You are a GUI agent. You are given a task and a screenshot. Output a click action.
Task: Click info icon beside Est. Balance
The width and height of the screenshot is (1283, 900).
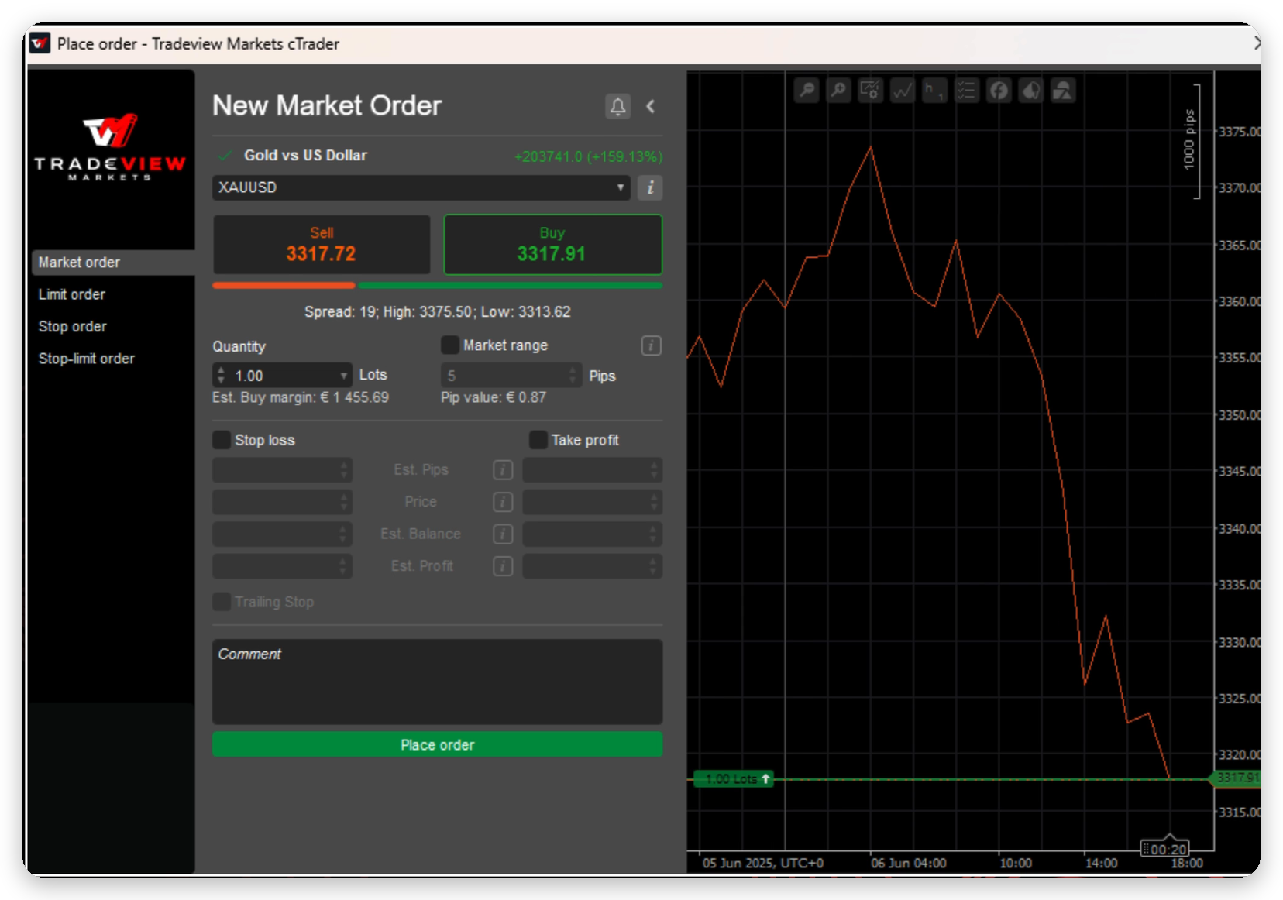pos(503,534)
